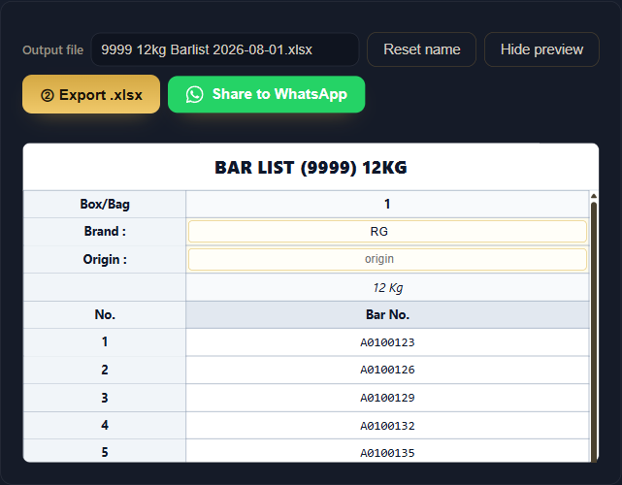
Task: Select bar number A0100126
Action: pos(387,370)
